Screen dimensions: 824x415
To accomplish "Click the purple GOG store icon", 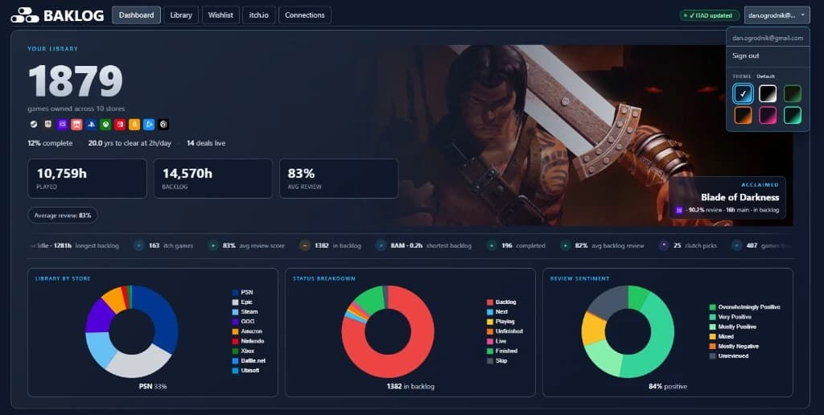I will pyautogui.click(x=63, y=125).
